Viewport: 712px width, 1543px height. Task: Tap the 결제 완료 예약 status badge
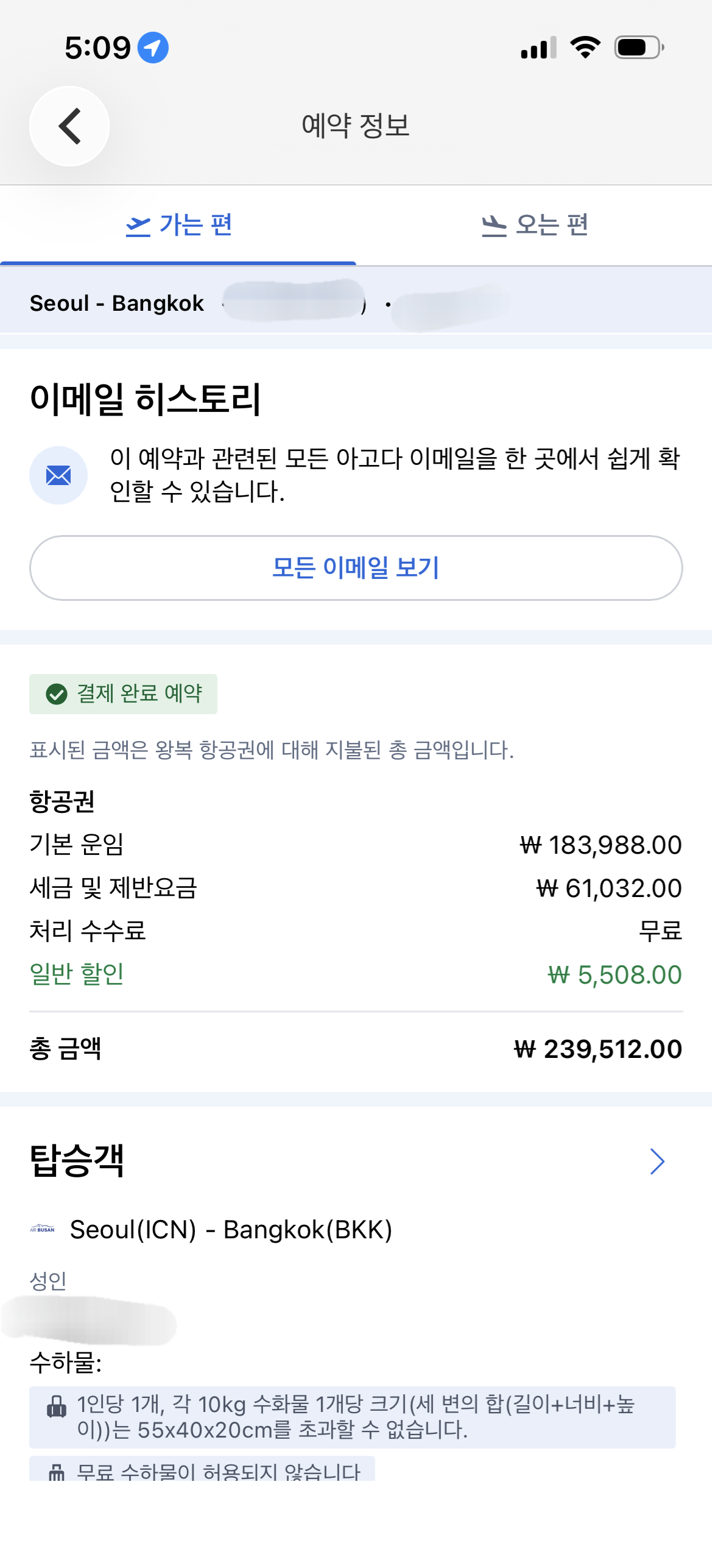click(x=124, y=693)
